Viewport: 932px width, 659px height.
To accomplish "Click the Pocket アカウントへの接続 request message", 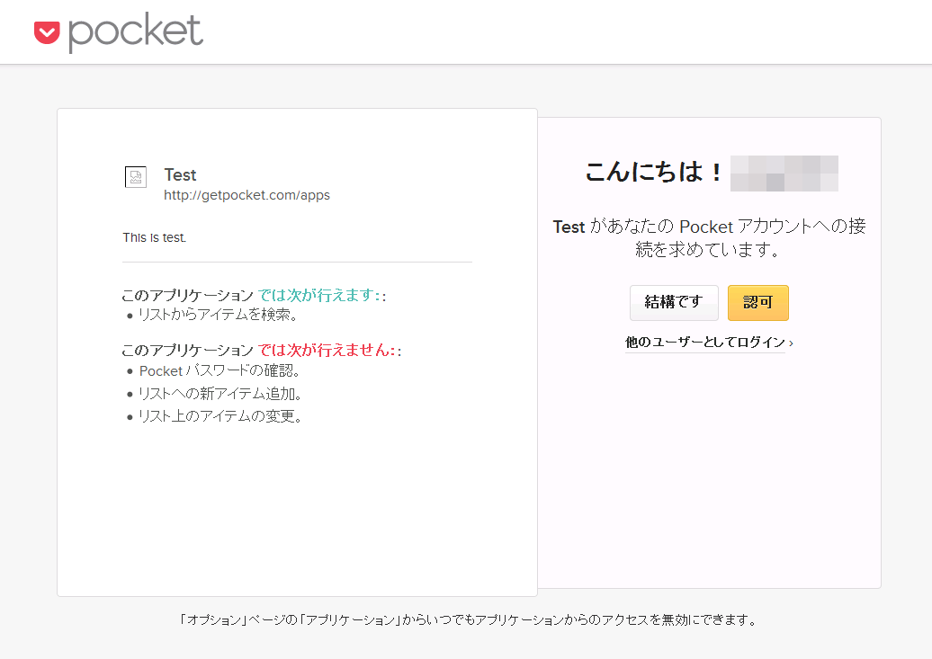I will point(709,237).
